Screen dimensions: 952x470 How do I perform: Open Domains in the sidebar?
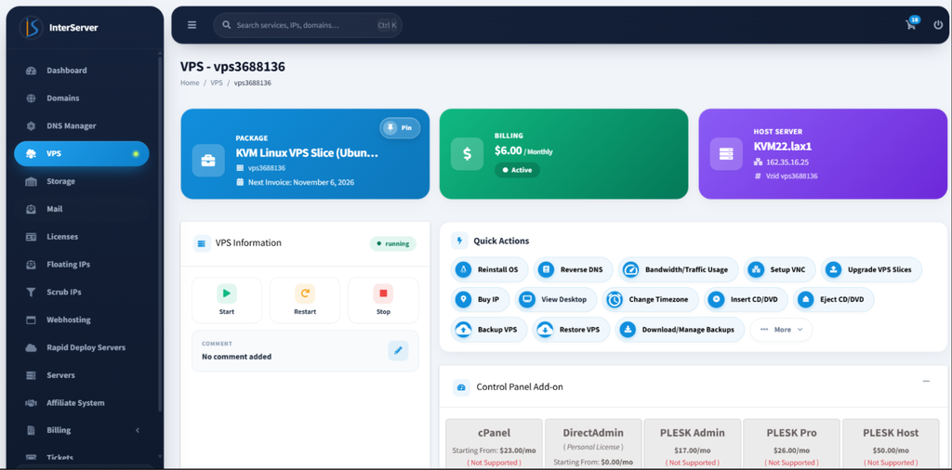82,98
